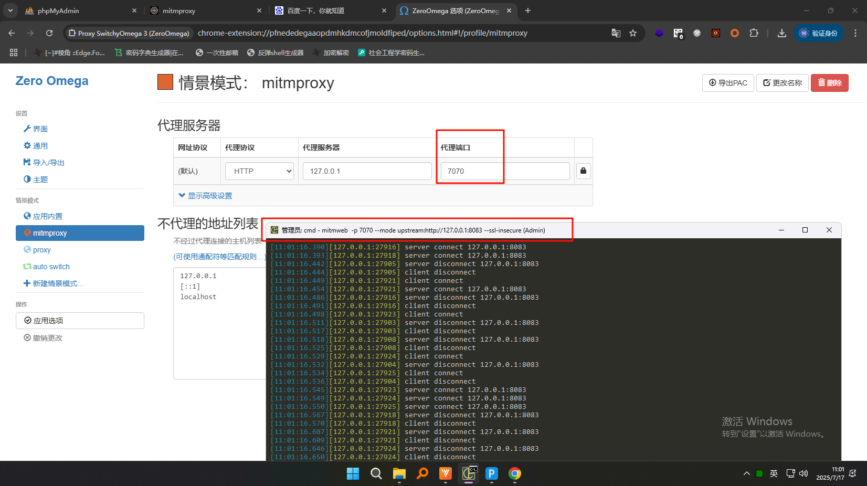
Task: Open the taskbar clock showing 11:01
Action: coord(830,473)
